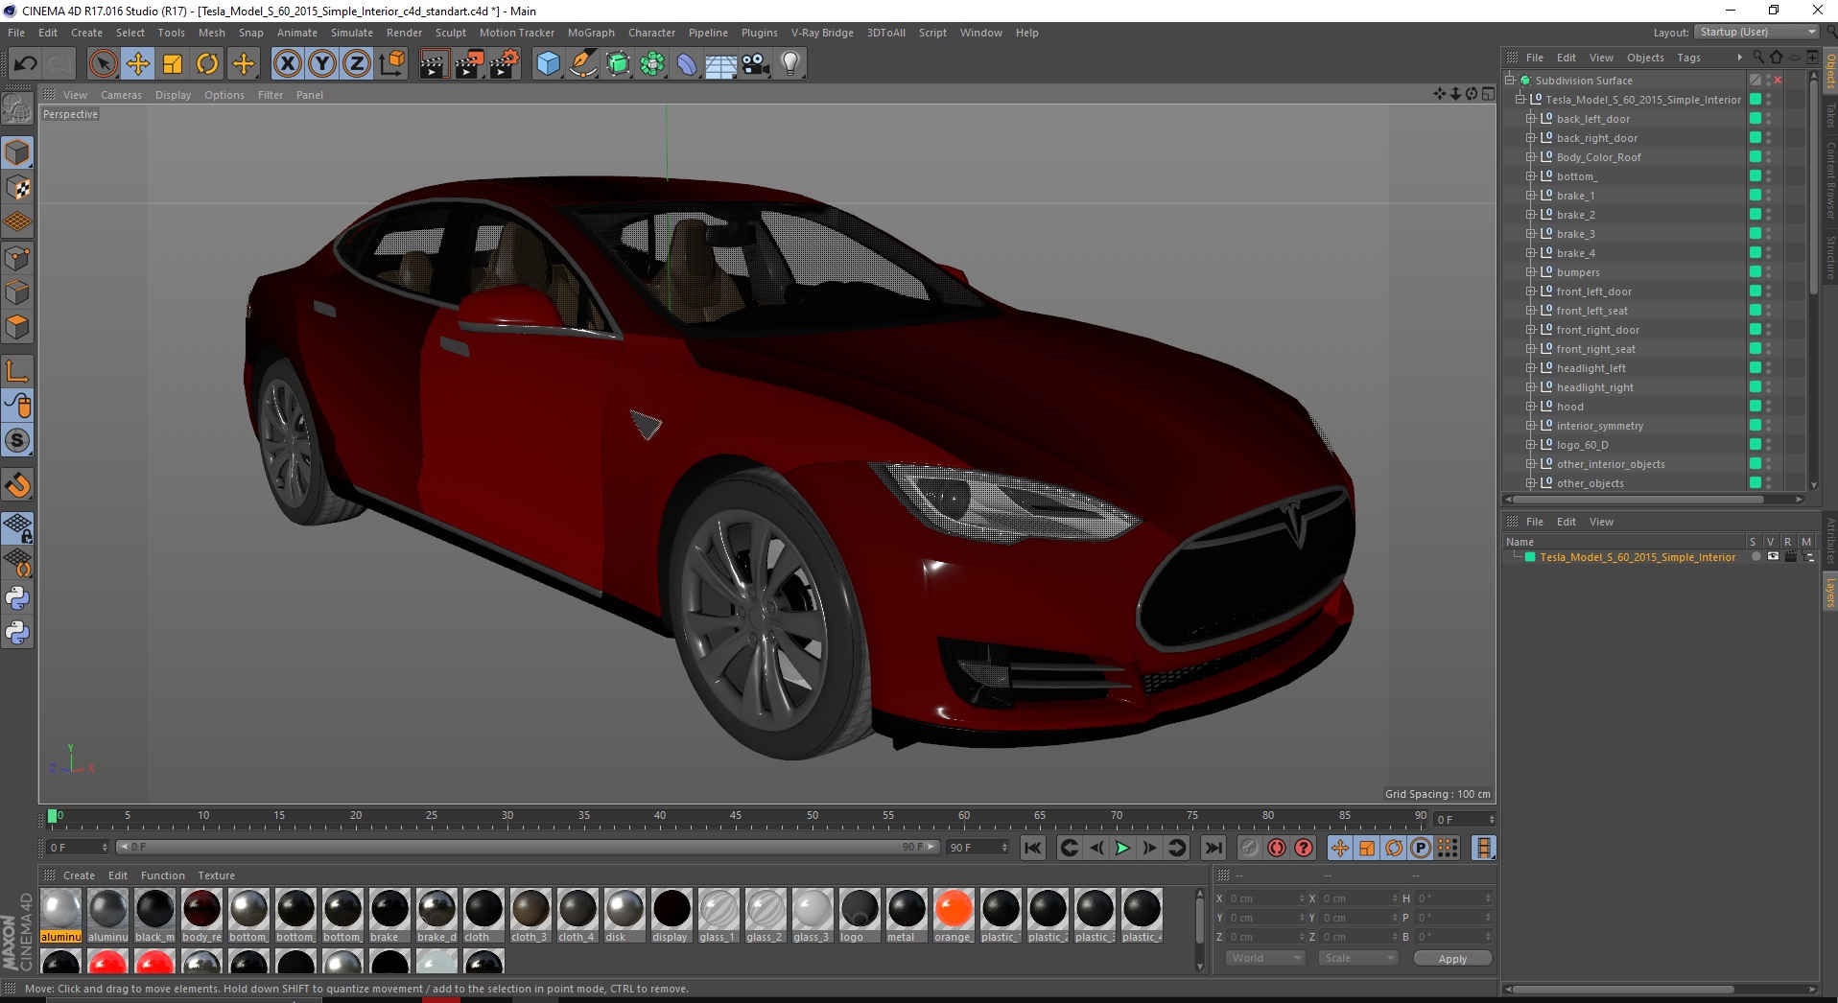Screen dimensions: 1838x1003
Task: Toggle visibility dots for headlight_left
Action: pos(1768,368)
